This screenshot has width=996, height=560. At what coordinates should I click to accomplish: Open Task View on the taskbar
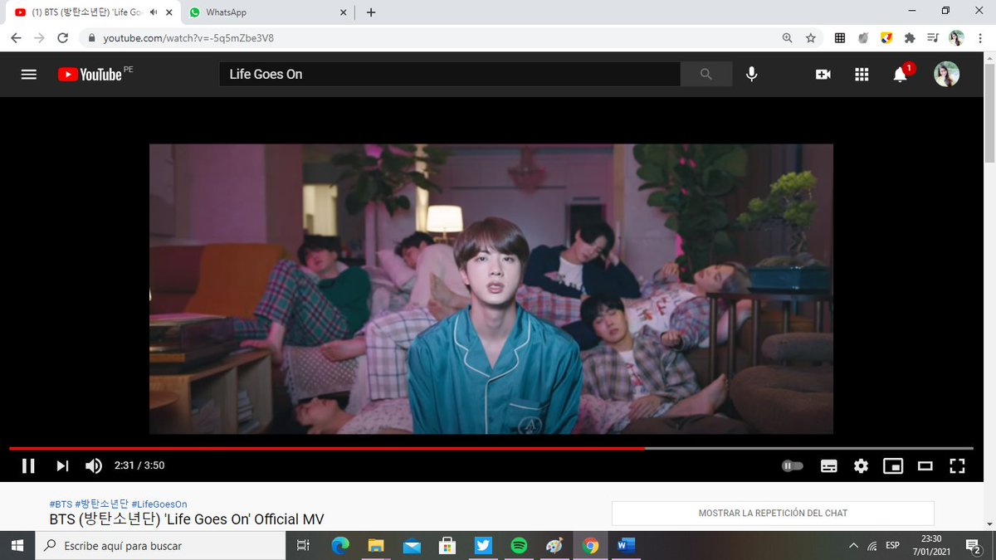point(303,545)
